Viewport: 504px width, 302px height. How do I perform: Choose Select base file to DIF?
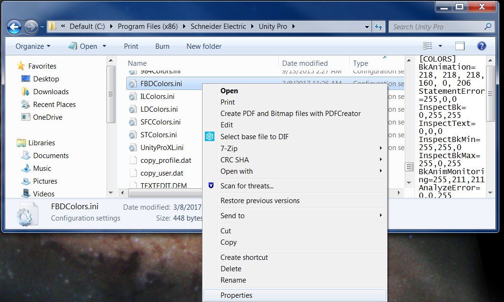point(295,137)
